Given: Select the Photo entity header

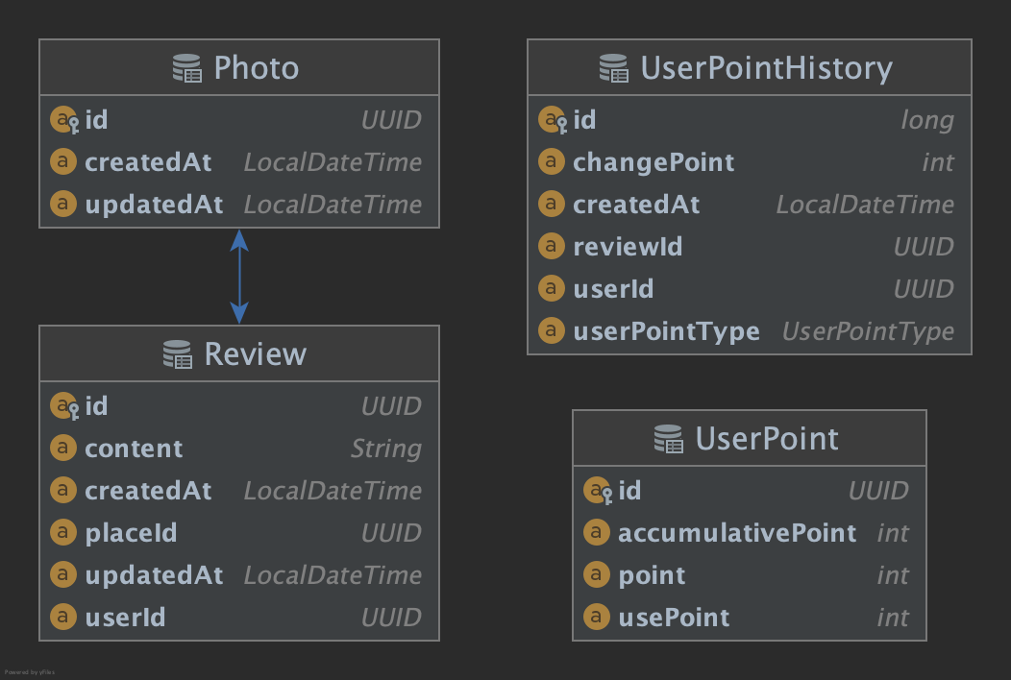Looking at the screenshot, I should 238,68.
